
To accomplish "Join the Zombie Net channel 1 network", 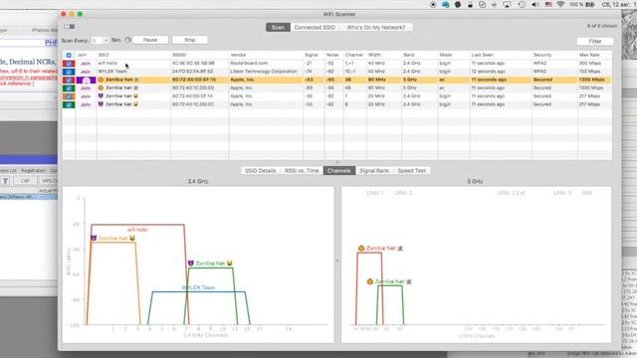I will (86, 96).
